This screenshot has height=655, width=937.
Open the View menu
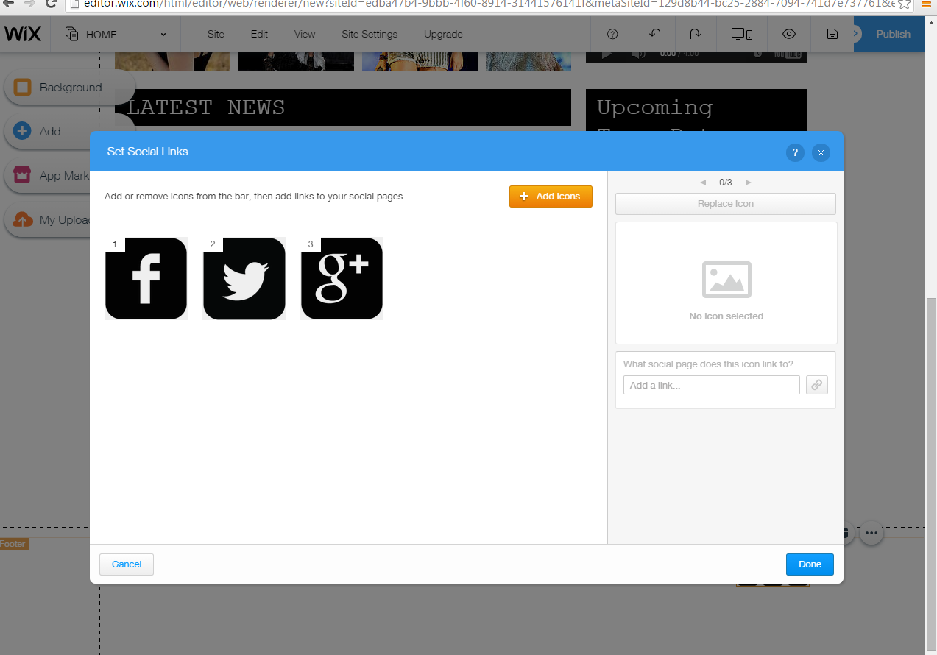click(305, 34)
